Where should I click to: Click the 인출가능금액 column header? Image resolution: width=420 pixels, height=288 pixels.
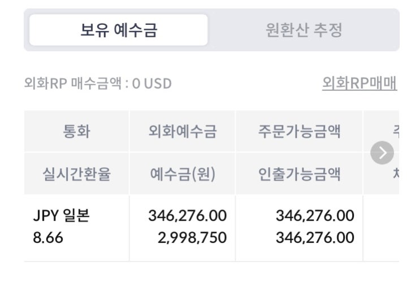(299, 174)
